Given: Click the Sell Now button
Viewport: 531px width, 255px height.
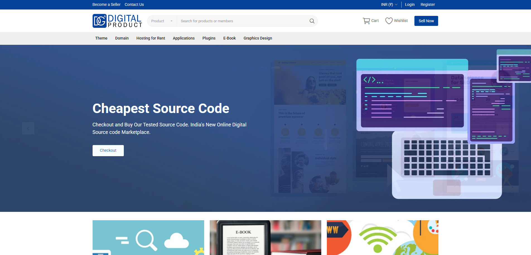Looking at the screenshot, I should [x=426, y=21].
